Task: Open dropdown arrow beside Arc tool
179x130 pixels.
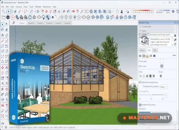Action: pos(28,12)
